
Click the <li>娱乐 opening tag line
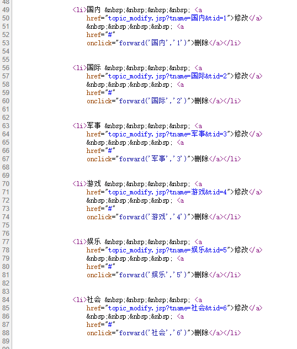(137, 242)
